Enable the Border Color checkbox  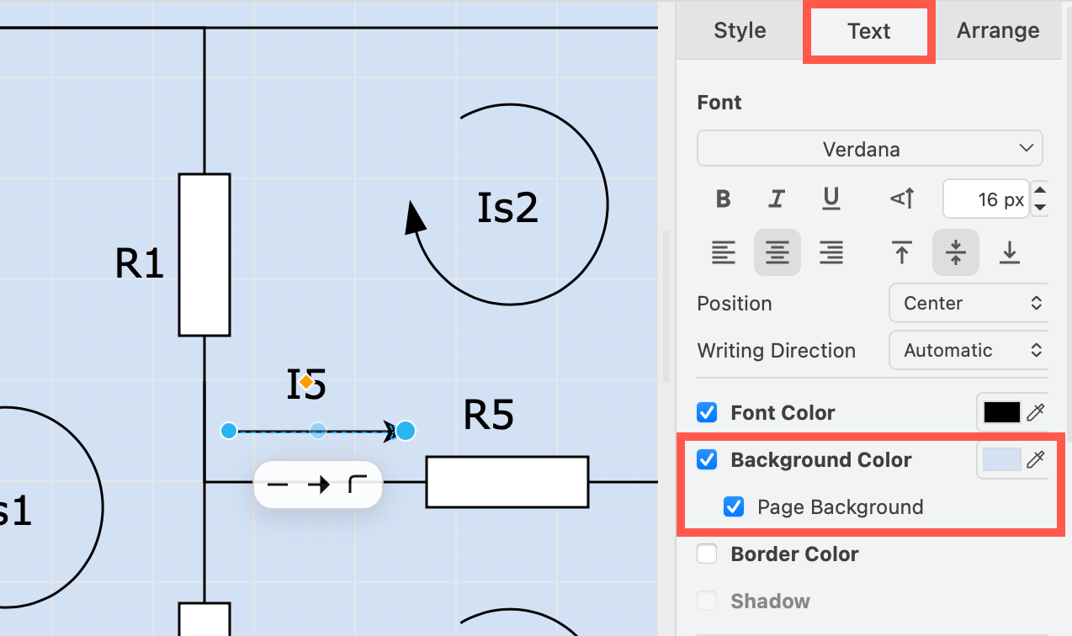point(708,554)
